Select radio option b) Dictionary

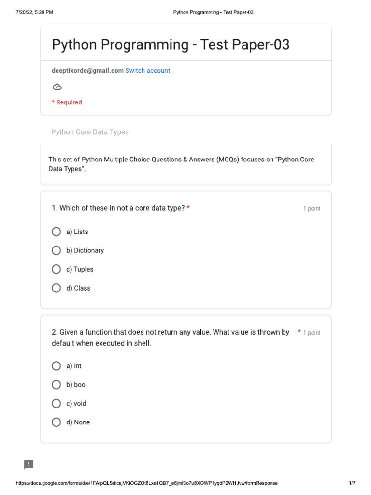pyautogui.click(x=57, y=250)
